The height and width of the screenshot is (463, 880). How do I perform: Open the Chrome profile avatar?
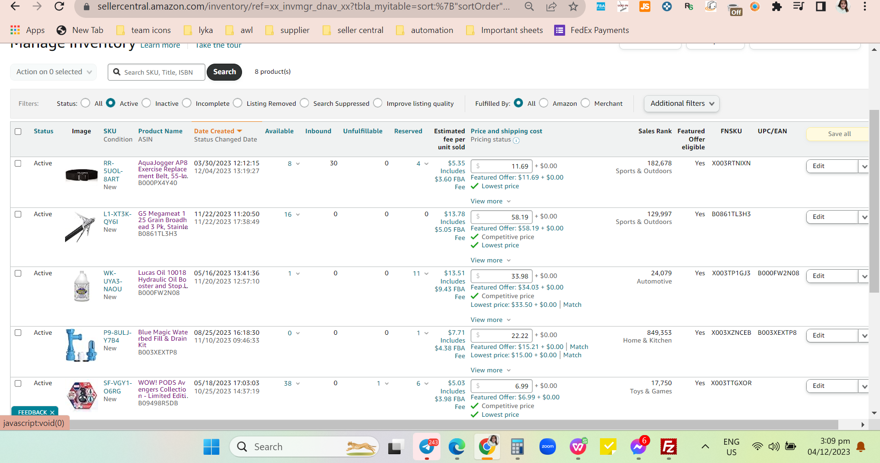[843, 6]
